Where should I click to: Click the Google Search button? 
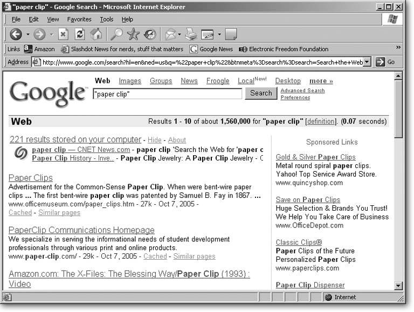tap(261, 93)
